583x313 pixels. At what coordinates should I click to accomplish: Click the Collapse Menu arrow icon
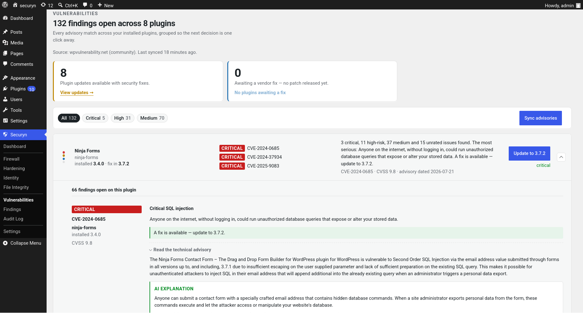point(5,243)
